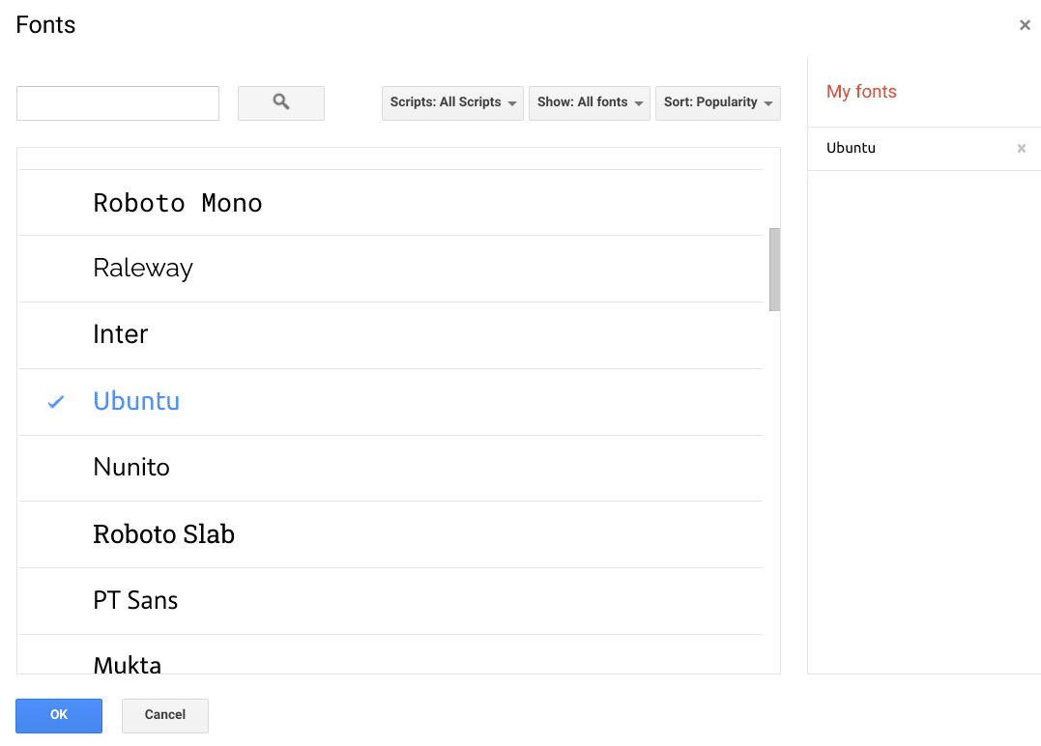
Task: Click Ubuntu in the My fonts list
Action: (851, 148)
